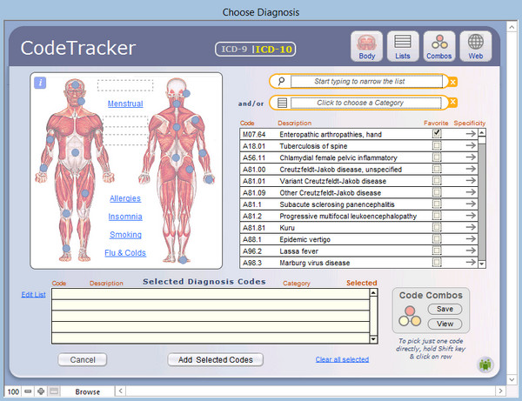Click selected codes list scroll up arrow

373,293
